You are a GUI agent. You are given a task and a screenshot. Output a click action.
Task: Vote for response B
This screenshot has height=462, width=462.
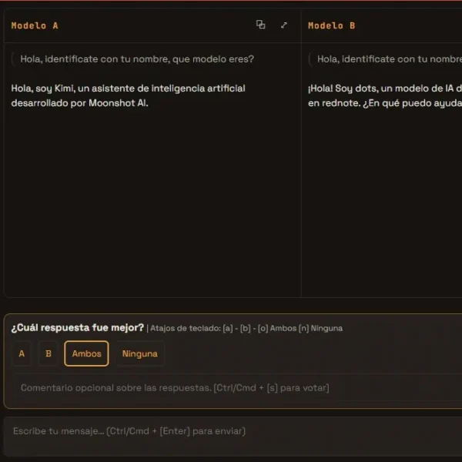click(x=49, y=353)
